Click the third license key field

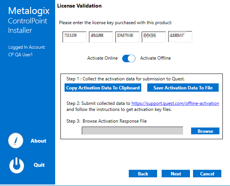click(127, 37)
